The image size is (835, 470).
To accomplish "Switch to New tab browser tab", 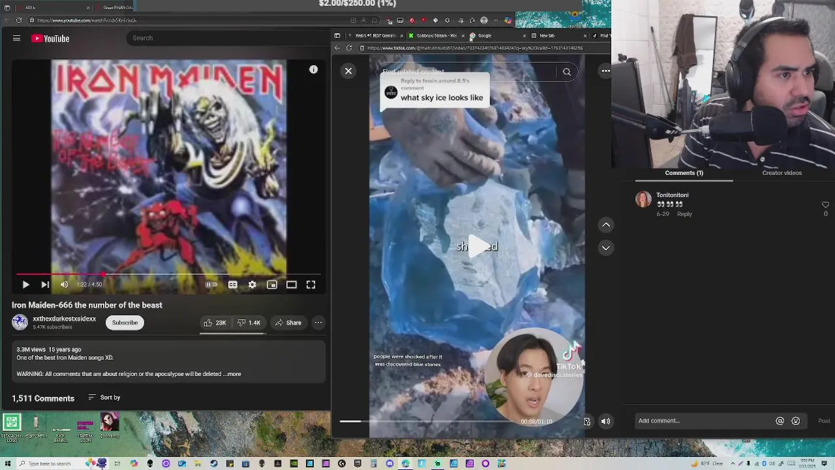I will point(558,36).
